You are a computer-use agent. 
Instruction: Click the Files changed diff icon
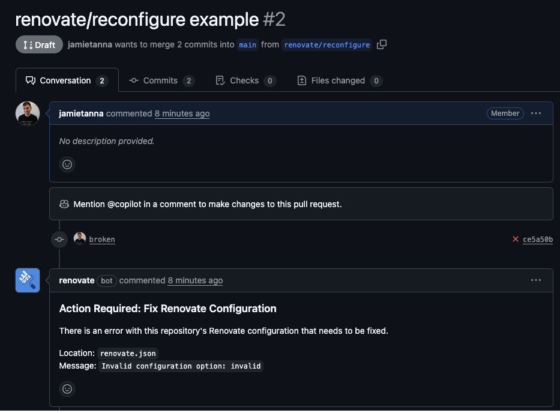pyautogui.click(x=301, y=80)
